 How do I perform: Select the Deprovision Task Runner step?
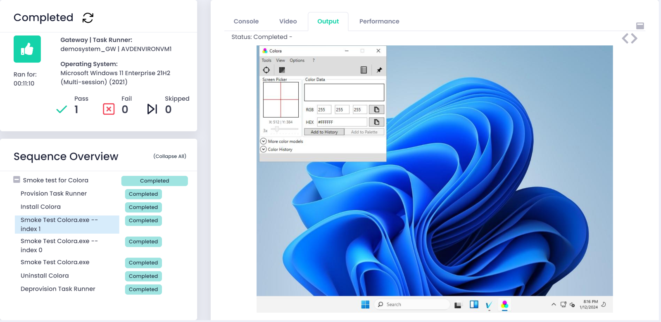pyautogui.click(x=58, y=289)
